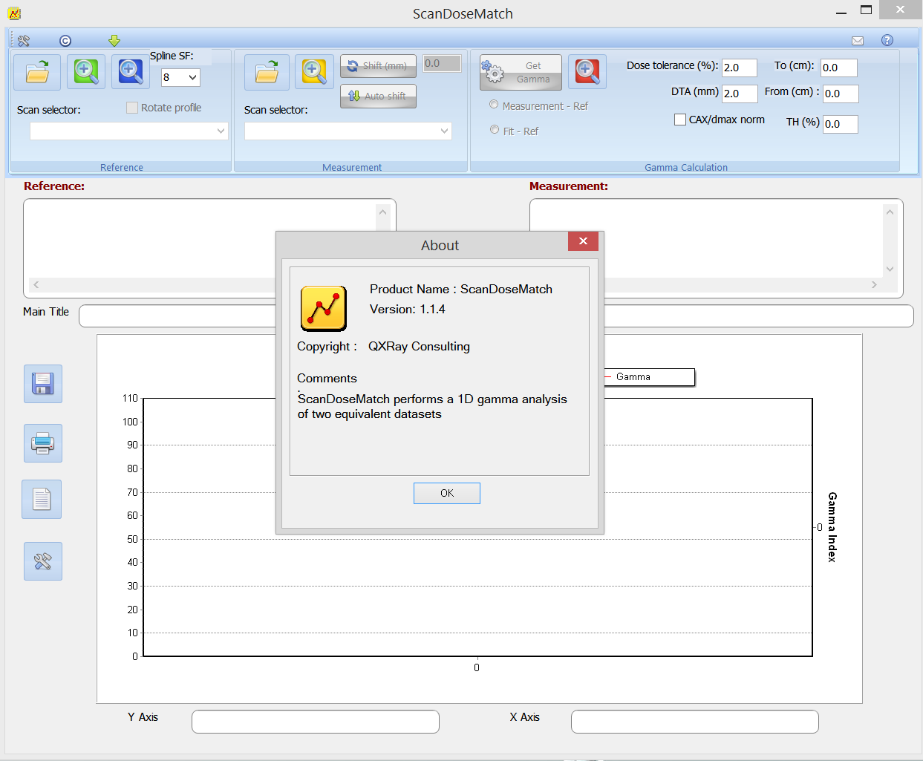Click the green download arrow in top toolbar
The height and width of the screenshot is (761, 923).
click(114, 41)
